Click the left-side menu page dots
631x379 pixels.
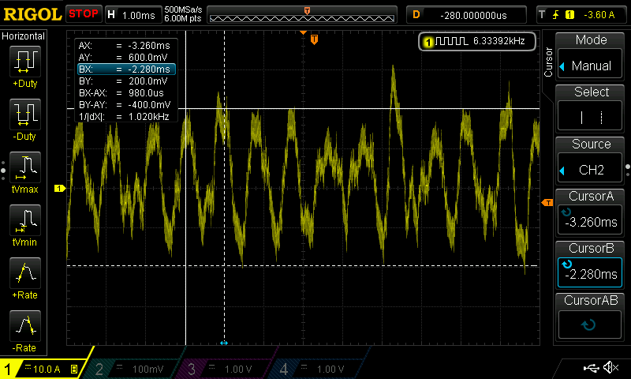[x=3, y=171]
